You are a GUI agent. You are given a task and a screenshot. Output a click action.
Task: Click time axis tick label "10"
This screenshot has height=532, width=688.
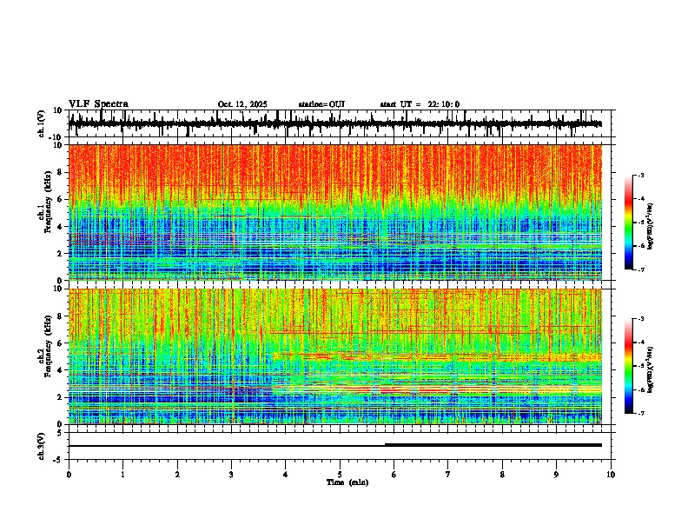(611, 475)
